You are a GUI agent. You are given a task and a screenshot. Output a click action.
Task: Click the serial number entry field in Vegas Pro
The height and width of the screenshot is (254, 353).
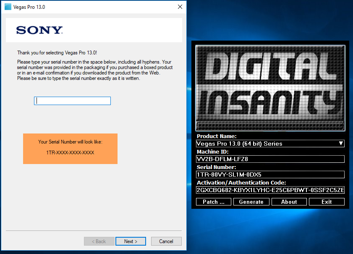tap(72, 101)
